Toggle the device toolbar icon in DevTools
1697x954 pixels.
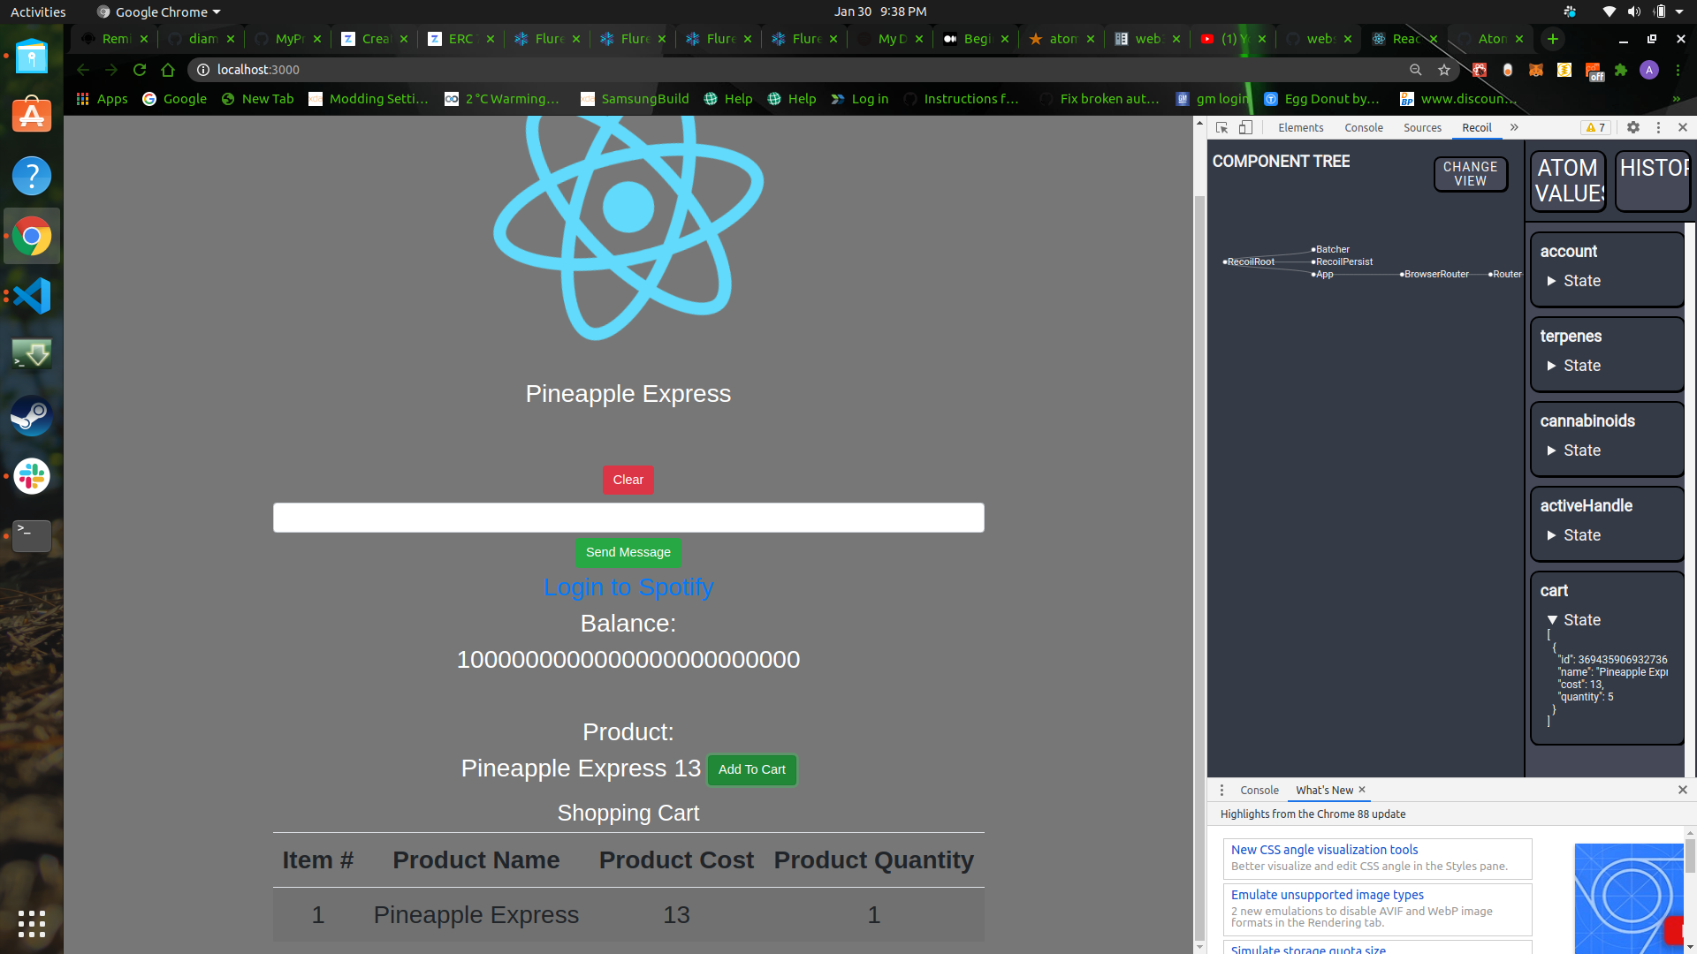coord(1245,127)
